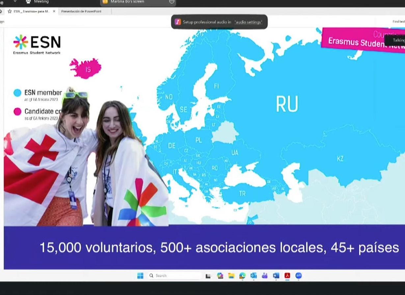Click the photo of two students

(x=86, y=157)
